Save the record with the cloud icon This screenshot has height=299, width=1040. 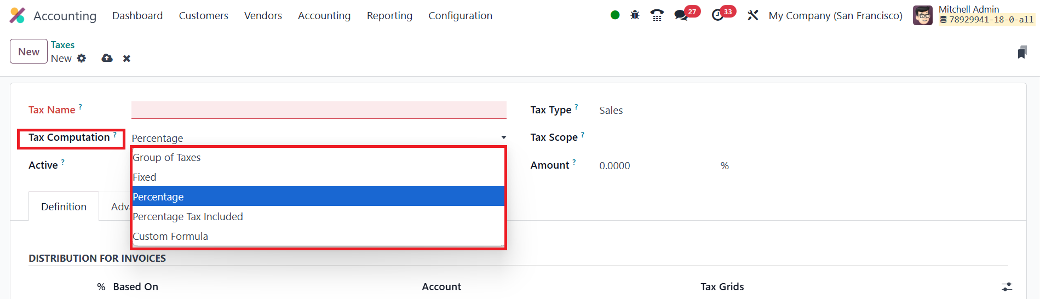pos(107,58)
